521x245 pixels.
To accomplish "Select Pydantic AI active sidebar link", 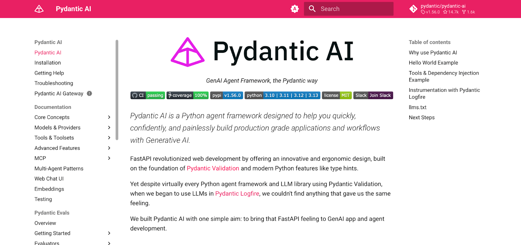I will click(x=48, y=52).
